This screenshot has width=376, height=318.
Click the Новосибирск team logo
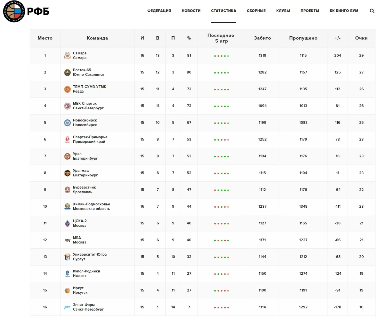pos(67,123)
